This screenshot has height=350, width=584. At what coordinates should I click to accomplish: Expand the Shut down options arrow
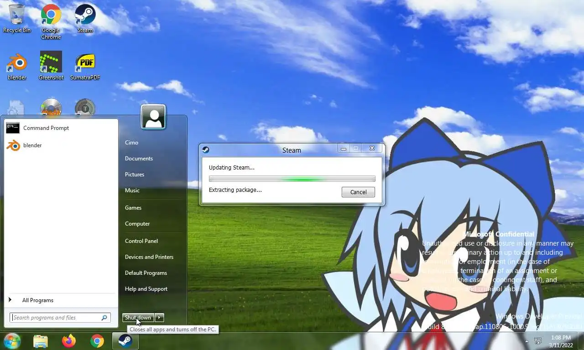point(159,318)
